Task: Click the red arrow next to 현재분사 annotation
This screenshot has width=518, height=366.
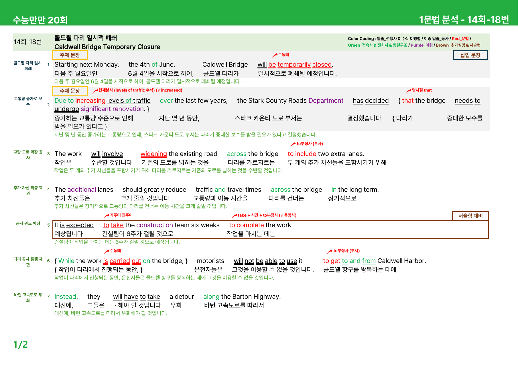Action: click(95, 91)
